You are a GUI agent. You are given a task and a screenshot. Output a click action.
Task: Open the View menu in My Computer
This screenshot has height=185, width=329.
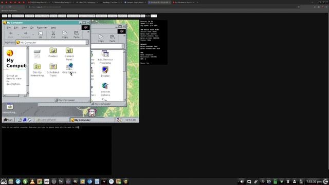coord(24,27)
